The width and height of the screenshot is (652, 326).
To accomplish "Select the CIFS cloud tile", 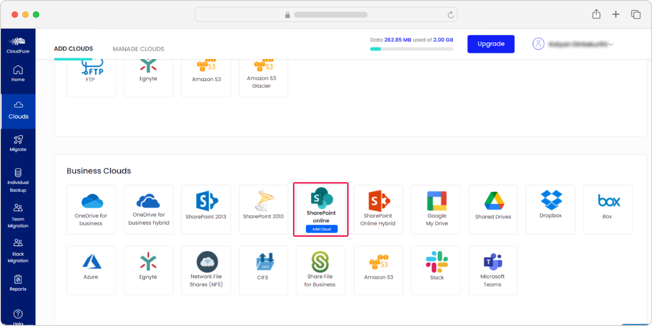I will click(263, 271).
